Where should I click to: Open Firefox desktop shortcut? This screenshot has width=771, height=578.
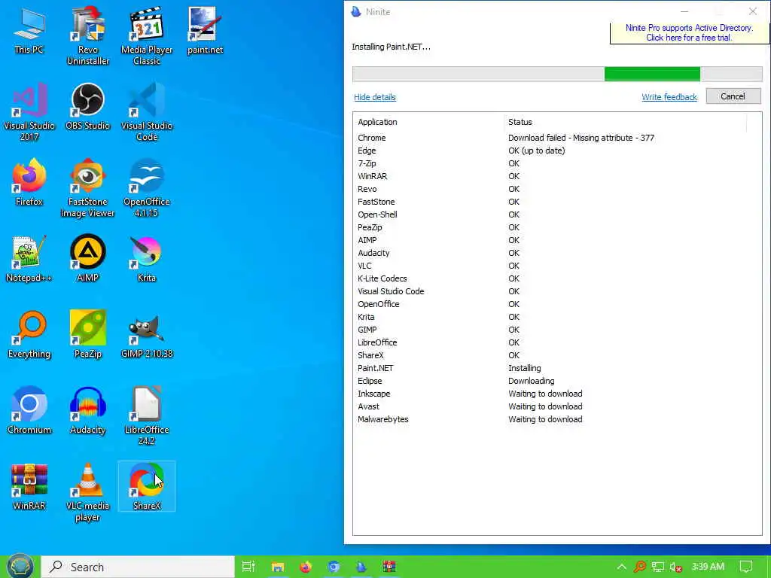coord(29,182)
